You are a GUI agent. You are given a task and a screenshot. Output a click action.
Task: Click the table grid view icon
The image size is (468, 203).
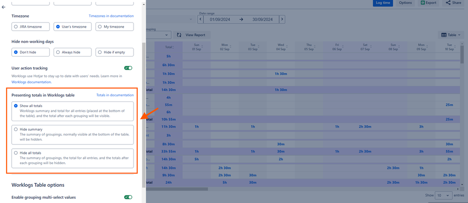(x=444, y=35)
